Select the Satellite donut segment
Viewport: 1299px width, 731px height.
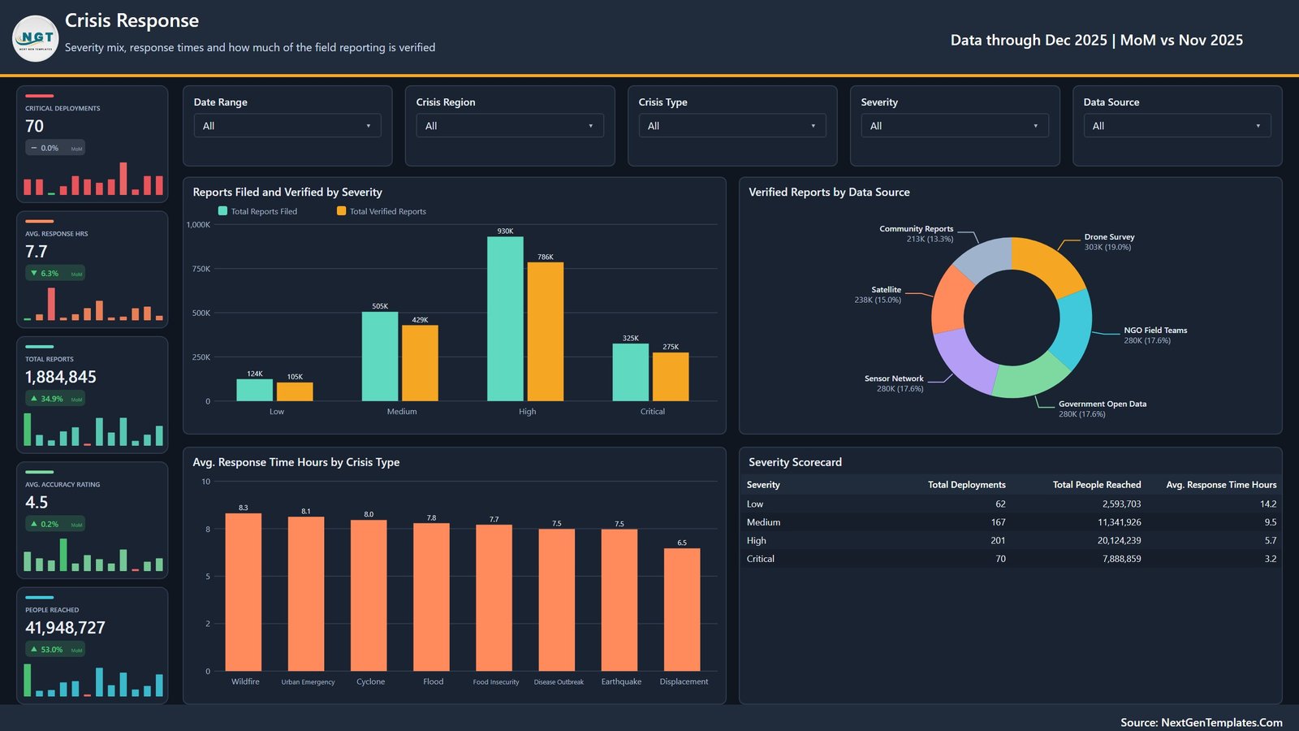[950, 300]
